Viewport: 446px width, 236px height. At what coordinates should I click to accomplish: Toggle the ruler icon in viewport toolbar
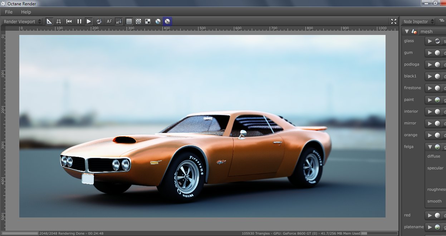coord(49,21)
